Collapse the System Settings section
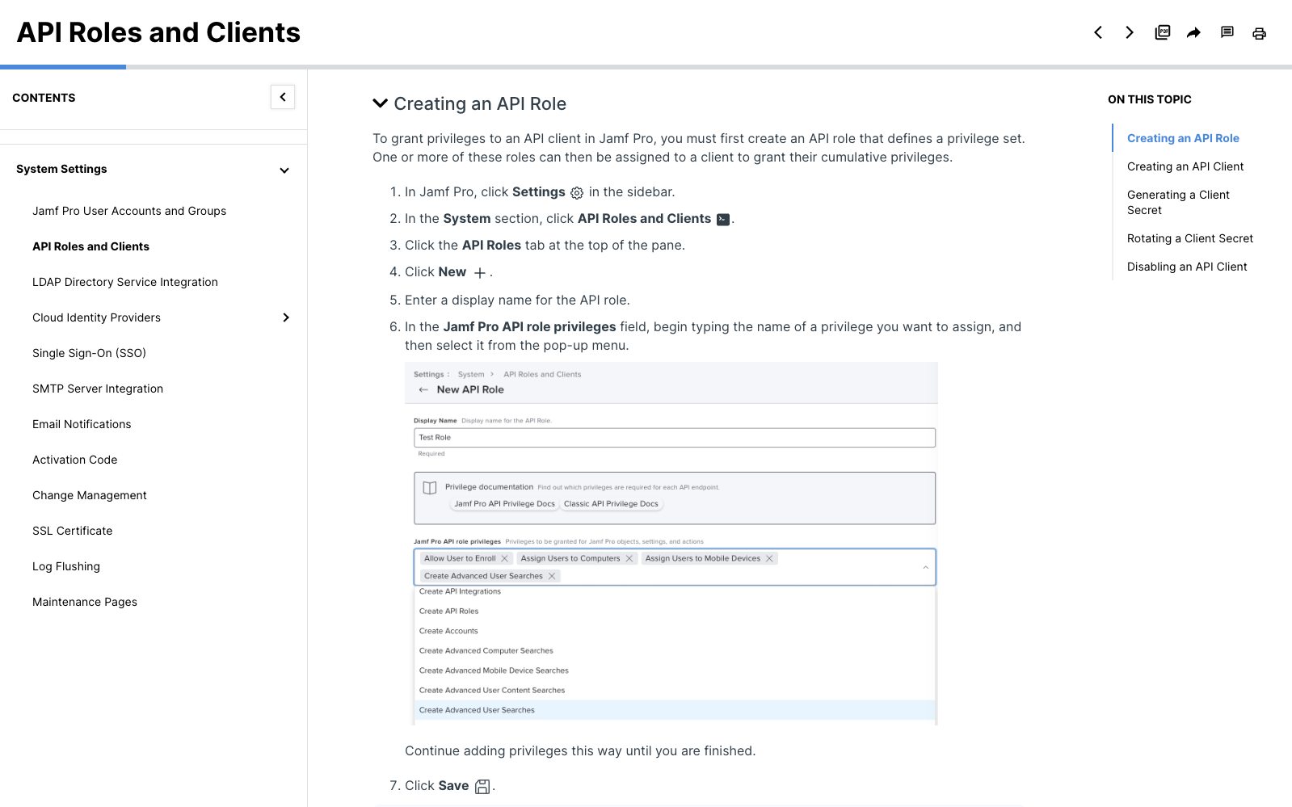The width and height of the screenshot is (1292, 807). (x=284, y=170)
